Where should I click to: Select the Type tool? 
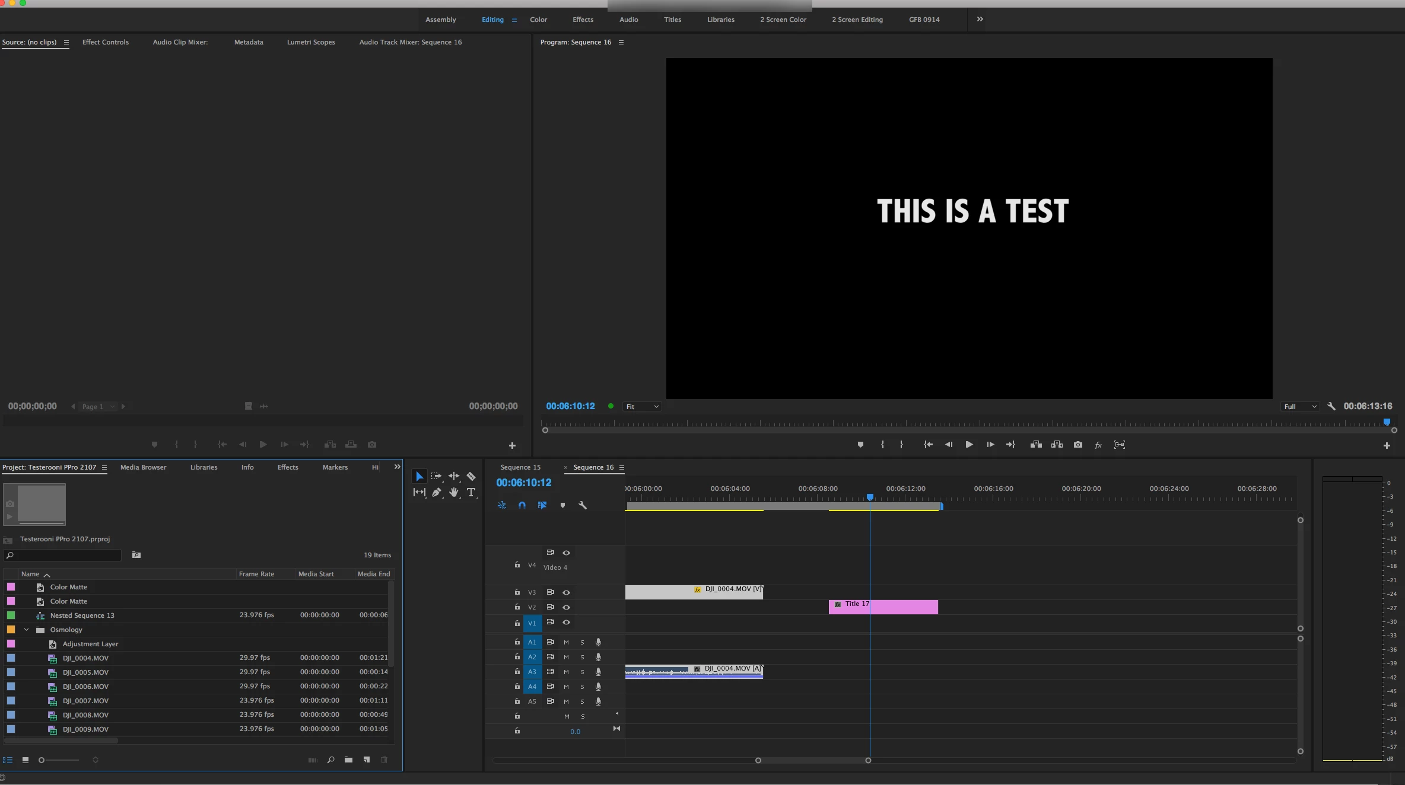pyautogui.click(x=471, y=492)
